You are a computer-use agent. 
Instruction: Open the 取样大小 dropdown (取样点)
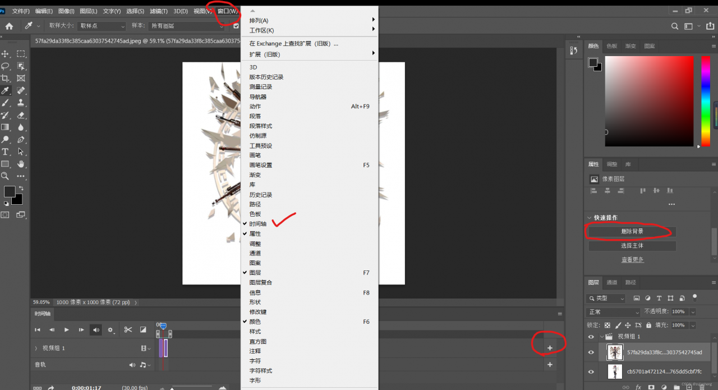click(102, 26)
